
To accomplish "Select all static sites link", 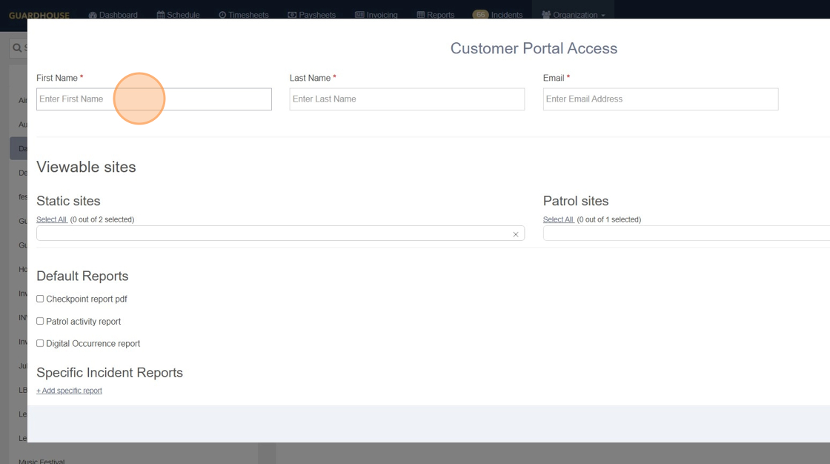I will point(52,219).
